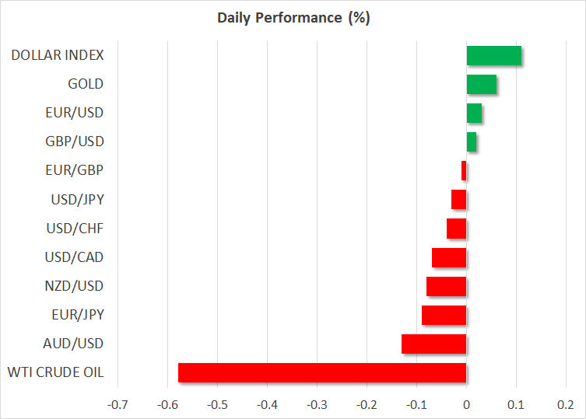Click the -0.7 axis tick label
Screen dimensions: 586x419
[118, 405]
